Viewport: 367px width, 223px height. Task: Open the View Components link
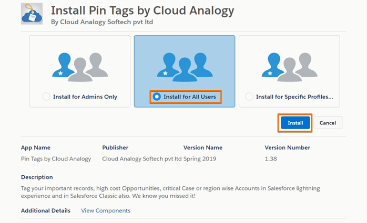click(106, 210)
